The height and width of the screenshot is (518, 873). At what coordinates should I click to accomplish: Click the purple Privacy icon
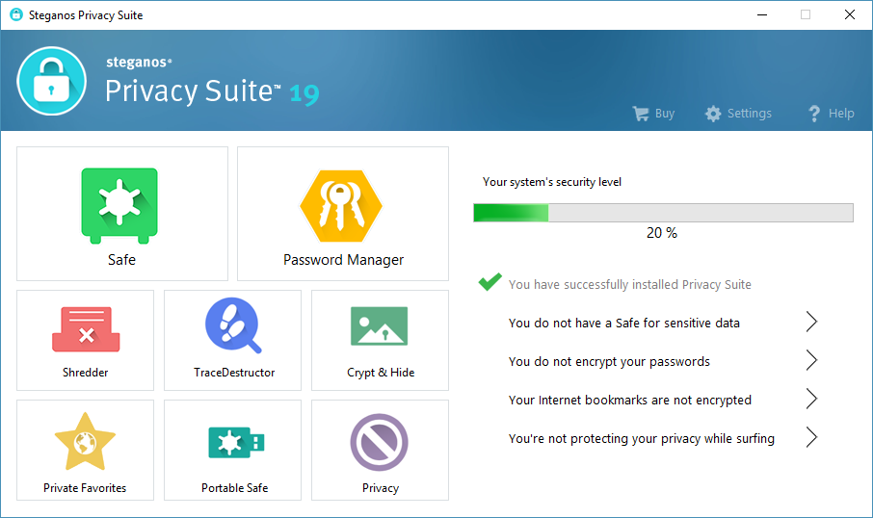[380, 443]
